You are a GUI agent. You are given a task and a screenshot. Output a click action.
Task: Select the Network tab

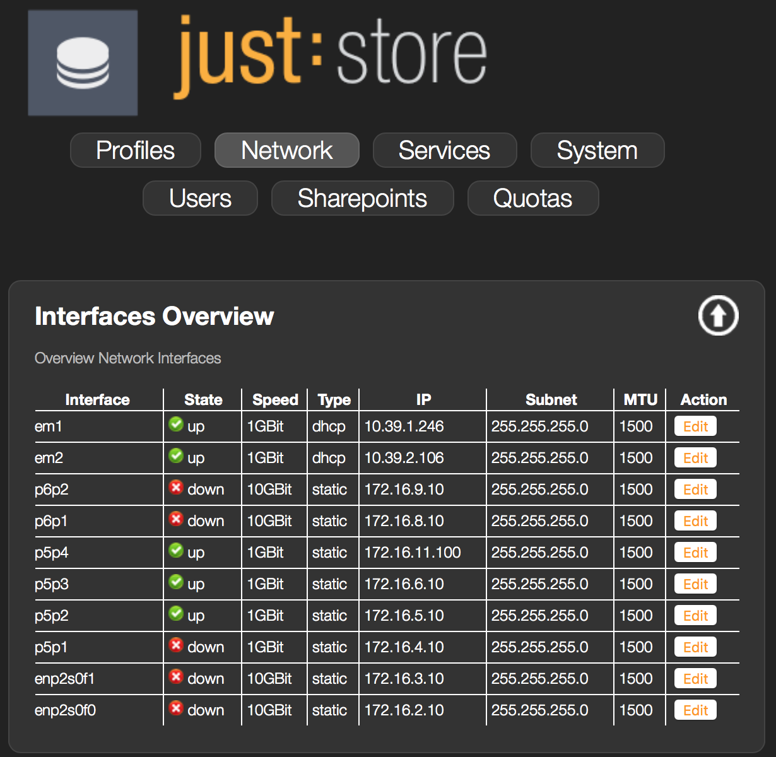pos(287,150)
